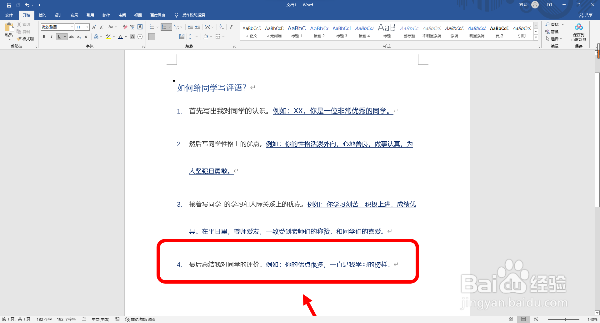
Task: Click the zoom slider handle in status bar
Action: click(565, 319)
